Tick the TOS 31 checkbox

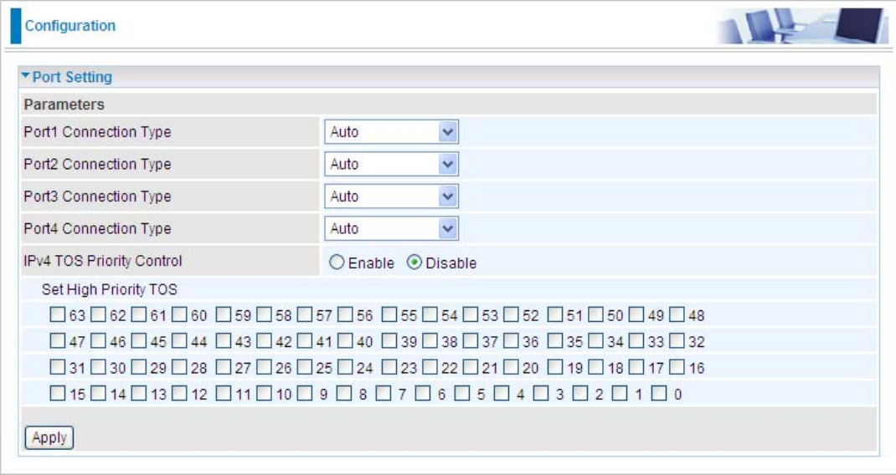tap(56, 367)
